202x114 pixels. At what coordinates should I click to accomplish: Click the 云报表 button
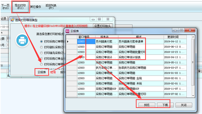tap(42, 72)
